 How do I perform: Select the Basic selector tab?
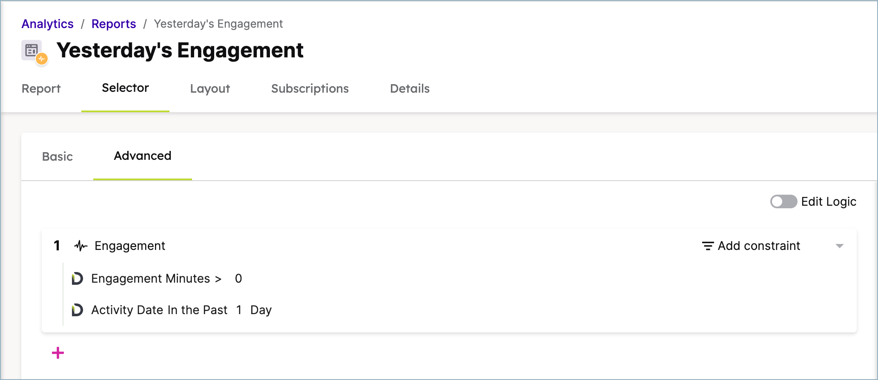click(x=57, y=156)
